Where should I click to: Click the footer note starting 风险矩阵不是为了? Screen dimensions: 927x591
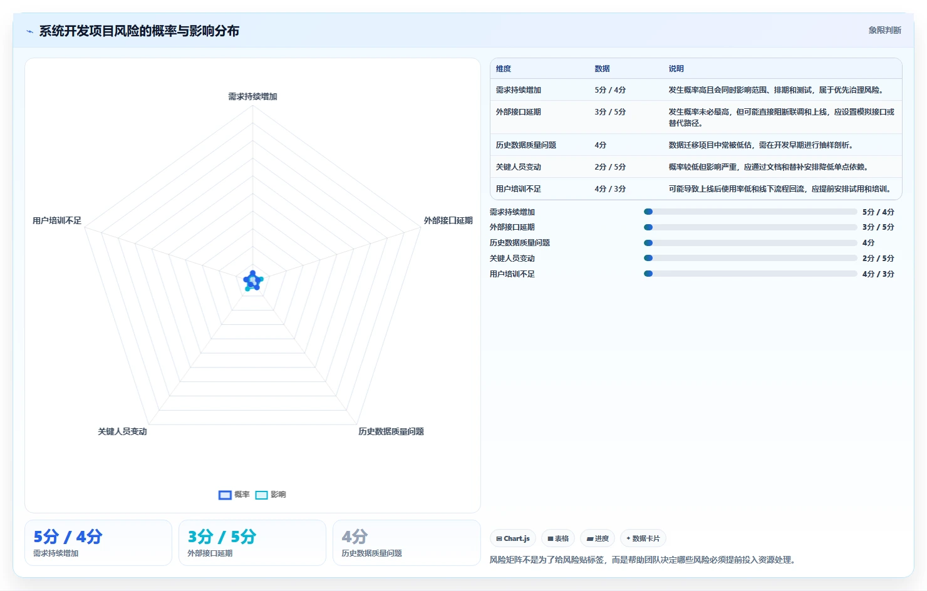click(x=644, y=560)
